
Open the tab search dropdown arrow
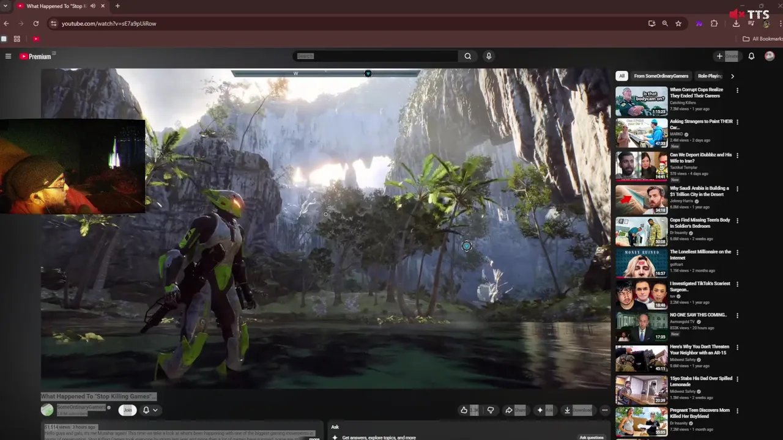(5, 6)
